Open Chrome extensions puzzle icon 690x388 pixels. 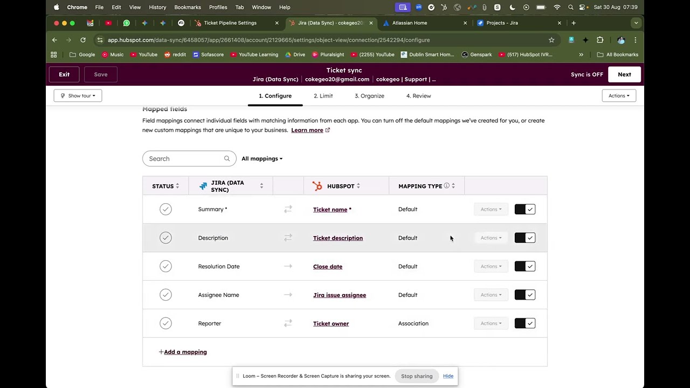(x=600, y=40)
